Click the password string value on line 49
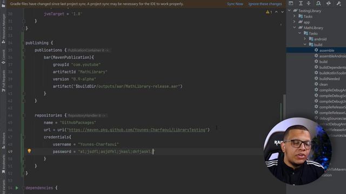This screenshot has width=346, height=194. 116,151
